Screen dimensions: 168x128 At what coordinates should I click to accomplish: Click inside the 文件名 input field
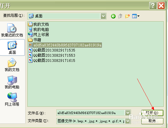(91, 113)
